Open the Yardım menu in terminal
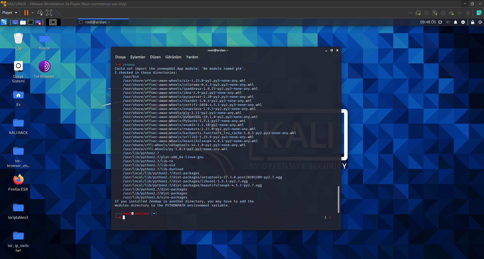This screenshot has width=484, height=259. (192, 57)
